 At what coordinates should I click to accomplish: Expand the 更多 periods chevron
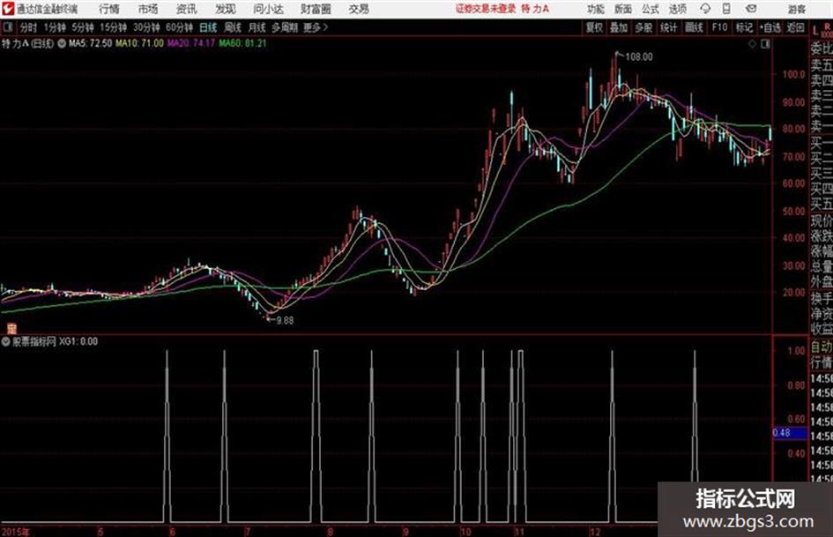pos(316,27)
